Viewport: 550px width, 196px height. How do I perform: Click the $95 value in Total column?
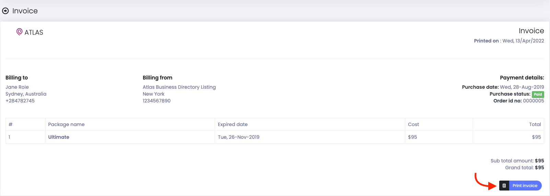[x=537, y=137]
